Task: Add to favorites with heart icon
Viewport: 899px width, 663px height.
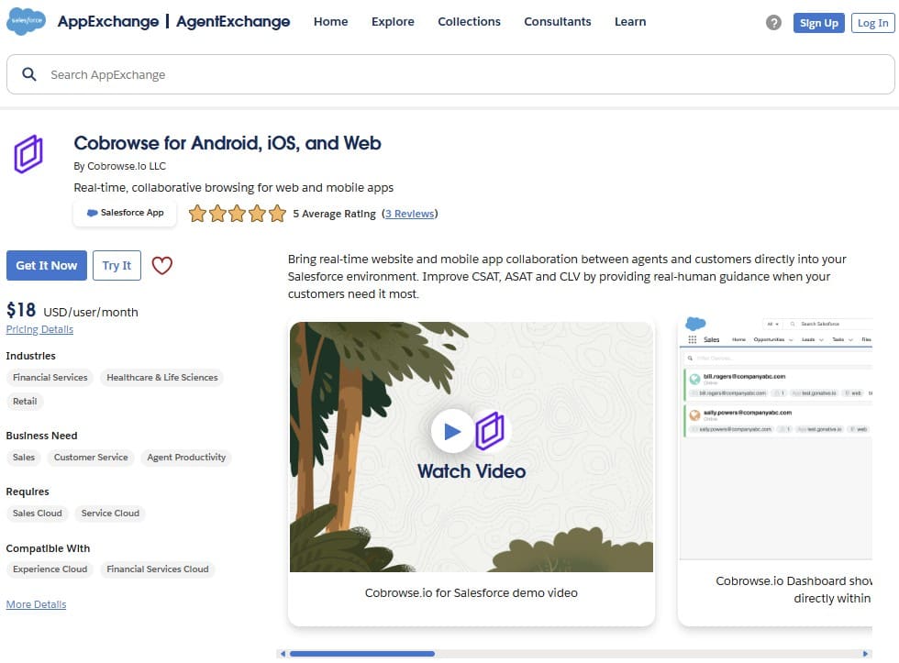Action: [161, 265]
